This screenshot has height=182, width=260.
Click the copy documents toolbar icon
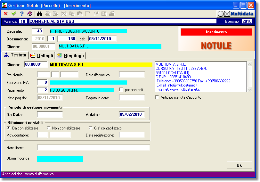click(72, 13)
